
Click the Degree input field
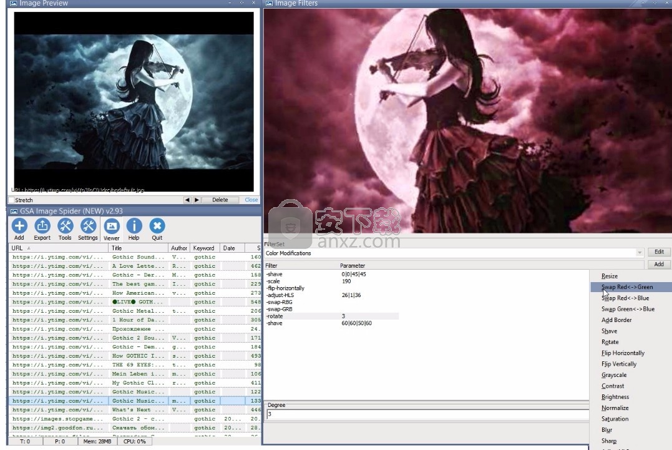(x=427, y=414)
